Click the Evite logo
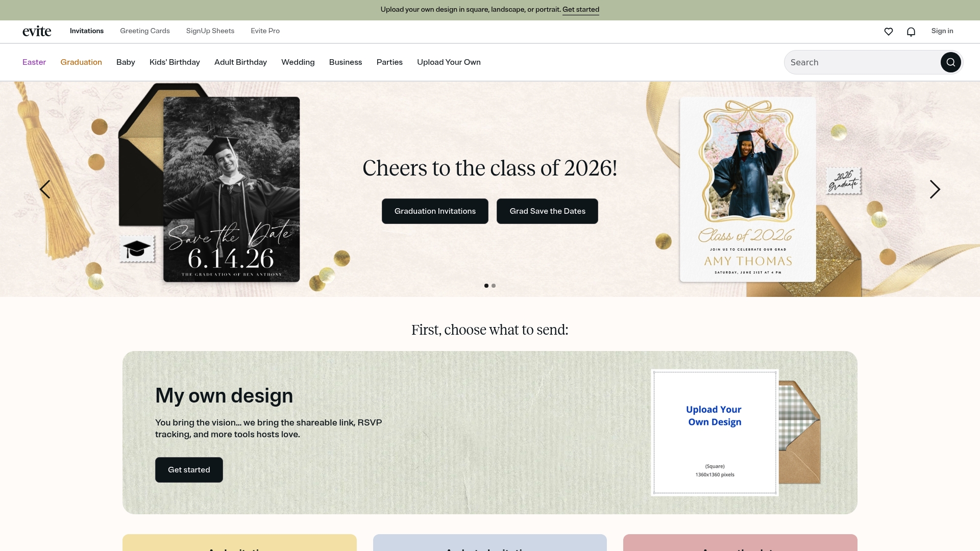The height and width of the screenshot is (551, 980). pos(36,31)
